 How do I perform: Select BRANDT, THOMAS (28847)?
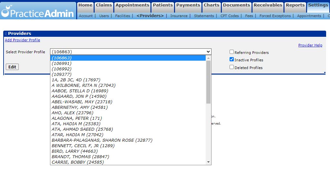tap(128, 157)
